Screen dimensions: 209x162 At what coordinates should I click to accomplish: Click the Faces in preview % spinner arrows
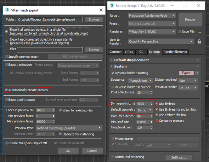[53, 110]
